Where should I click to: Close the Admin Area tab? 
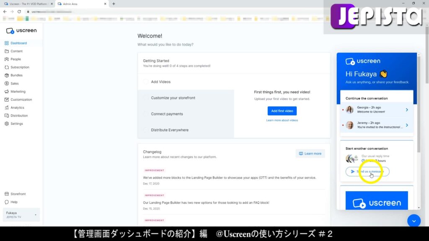[x=105, y=4]
